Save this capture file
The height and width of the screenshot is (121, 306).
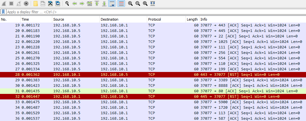pyautogui.click(x=43, y=3)
